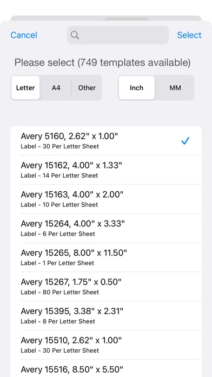
Task: Pick Avery 15162, 4.00" x 1.33" template
Action: [106, 170]
